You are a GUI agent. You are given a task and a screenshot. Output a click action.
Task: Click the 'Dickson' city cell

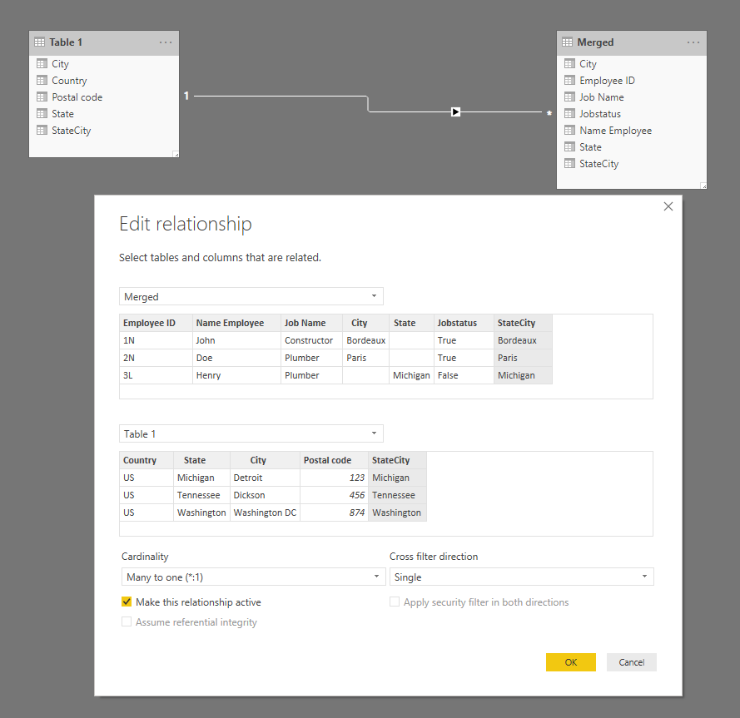[265, 495]
